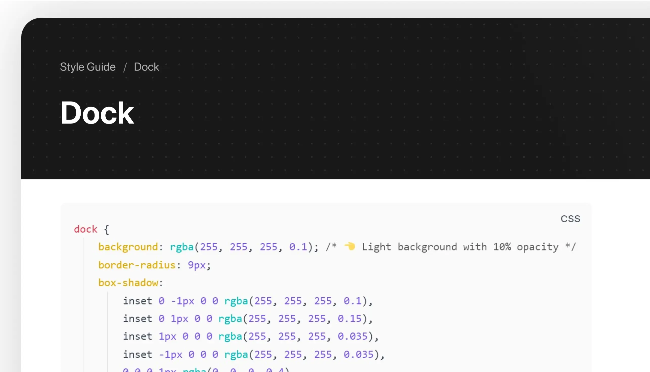This screenshot has height=372, width=650.
Task: Click the background property name
Action: point(128,247)
